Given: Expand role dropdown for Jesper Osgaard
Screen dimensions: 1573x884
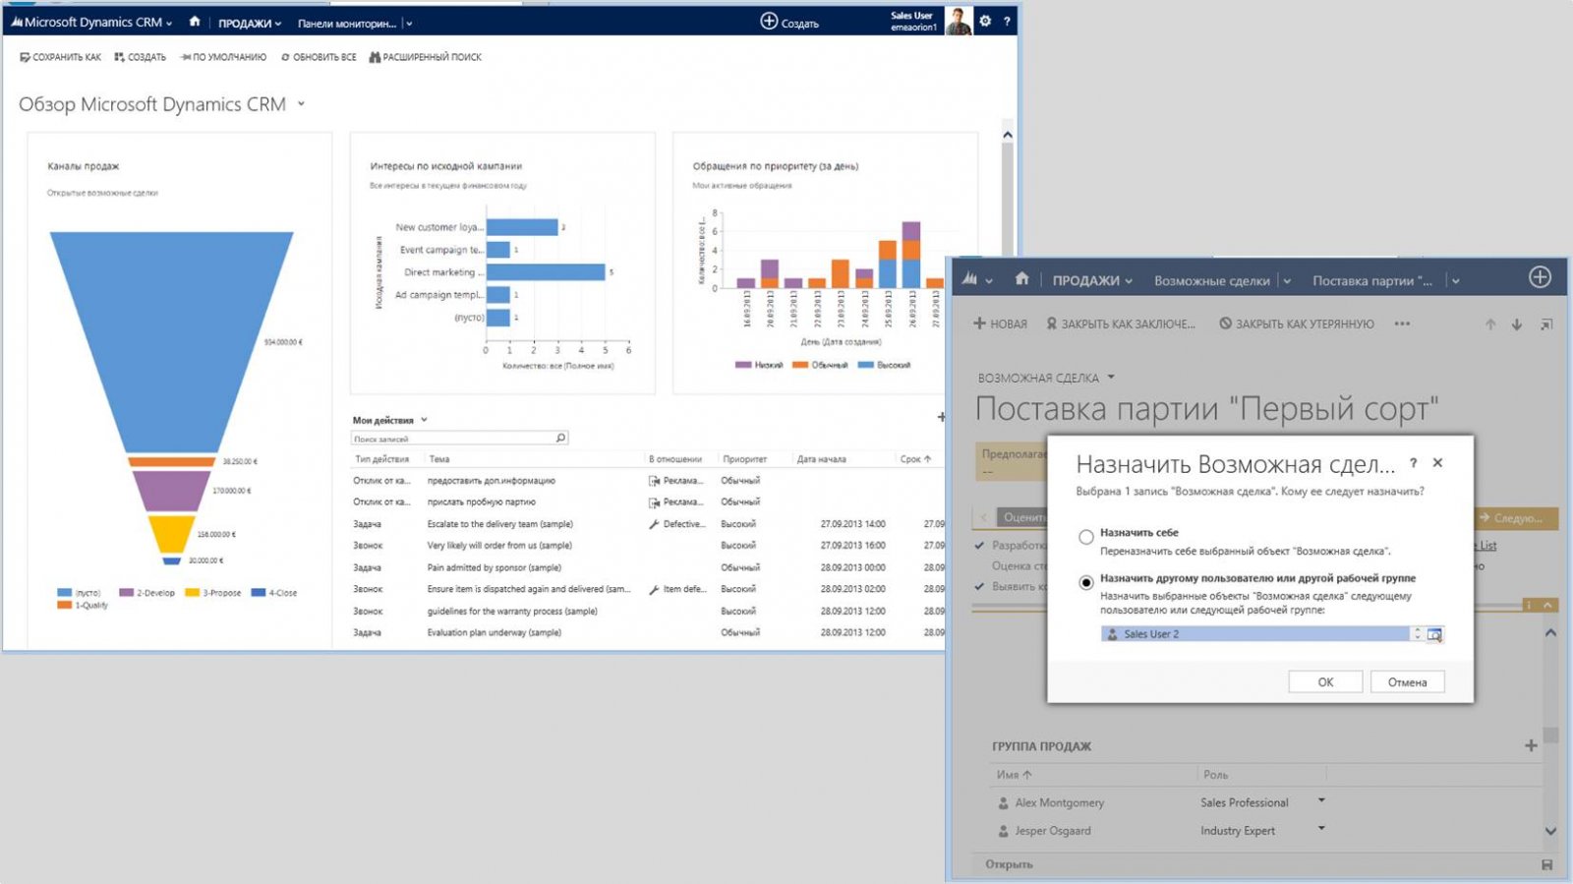Looking at the screenshot, I should 1321,828.
